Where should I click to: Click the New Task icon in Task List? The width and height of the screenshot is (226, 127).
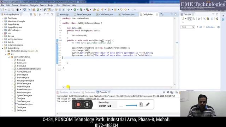[x=183, y=19]
